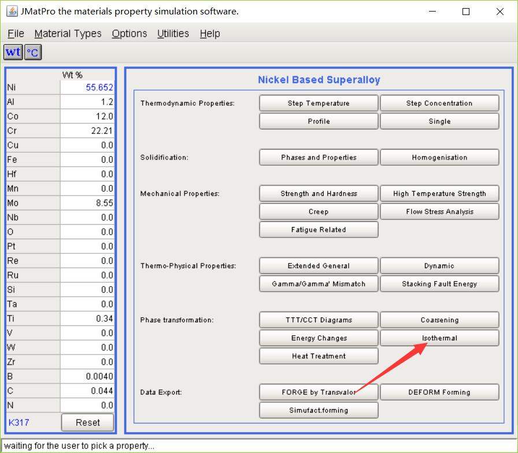The height and width of the screenshot is (453, 518).
Task: Open the Fatigue Related calculation
Action: point(319,229)
